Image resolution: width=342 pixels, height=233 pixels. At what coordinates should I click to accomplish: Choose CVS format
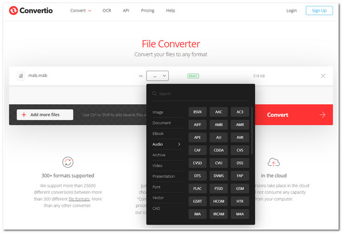pos(240,150)
